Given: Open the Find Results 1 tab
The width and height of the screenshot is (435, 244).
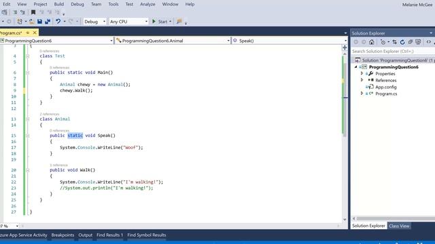Looking at the screenshot, I should [110, 235].
